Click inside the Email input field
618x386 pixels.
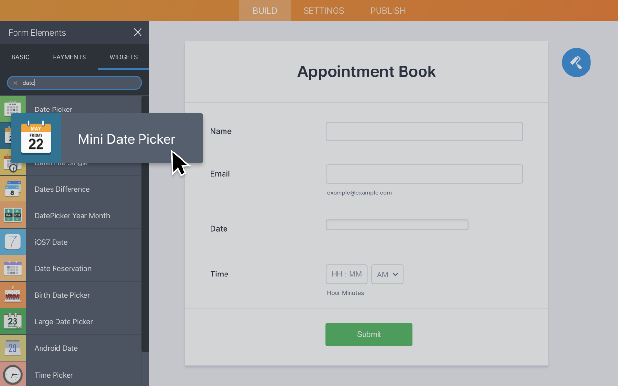point(424,174)
